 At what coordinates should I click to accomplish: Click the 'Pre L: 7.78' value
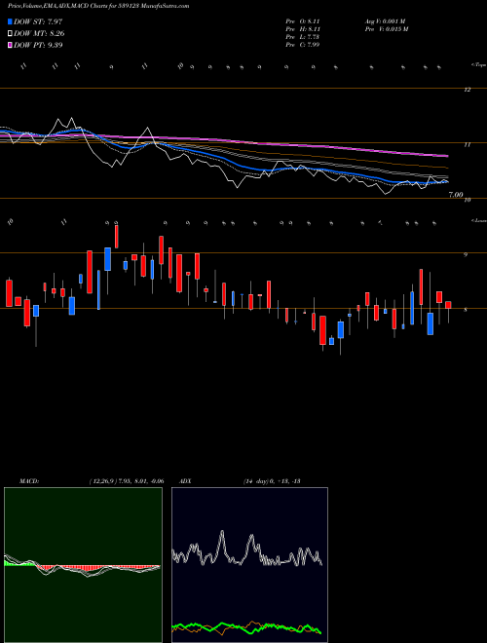pyautogui.click(x=303, y=37)
